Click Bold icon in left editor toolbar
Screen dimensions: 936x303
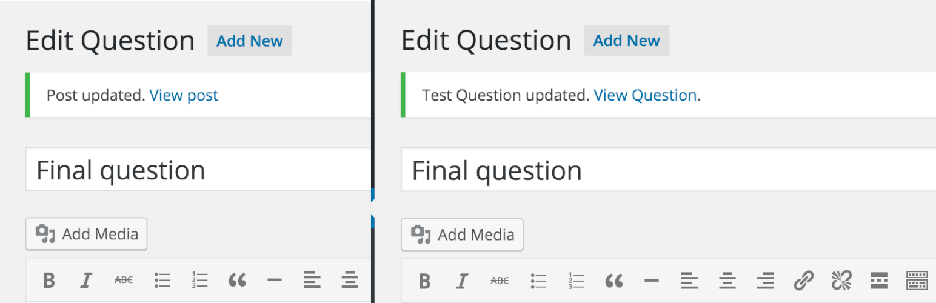click(49, 280)
